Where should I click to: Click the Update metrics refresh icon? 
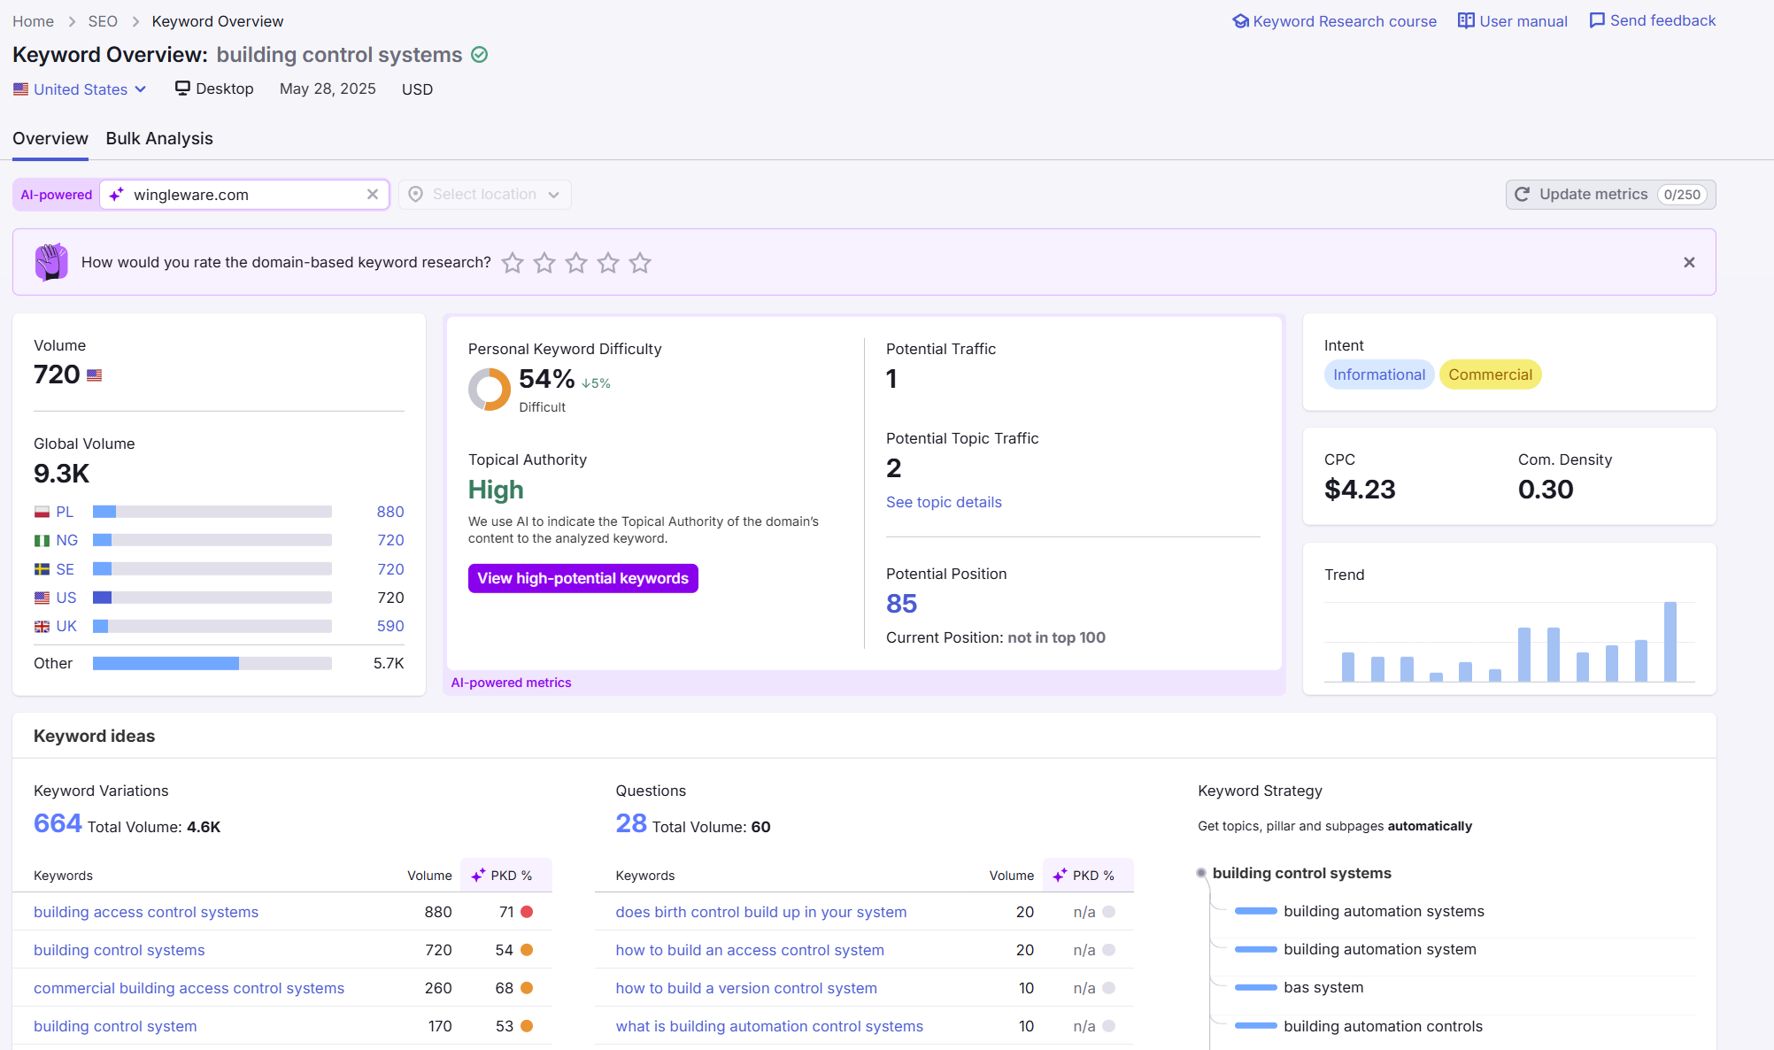[1522, 195]
